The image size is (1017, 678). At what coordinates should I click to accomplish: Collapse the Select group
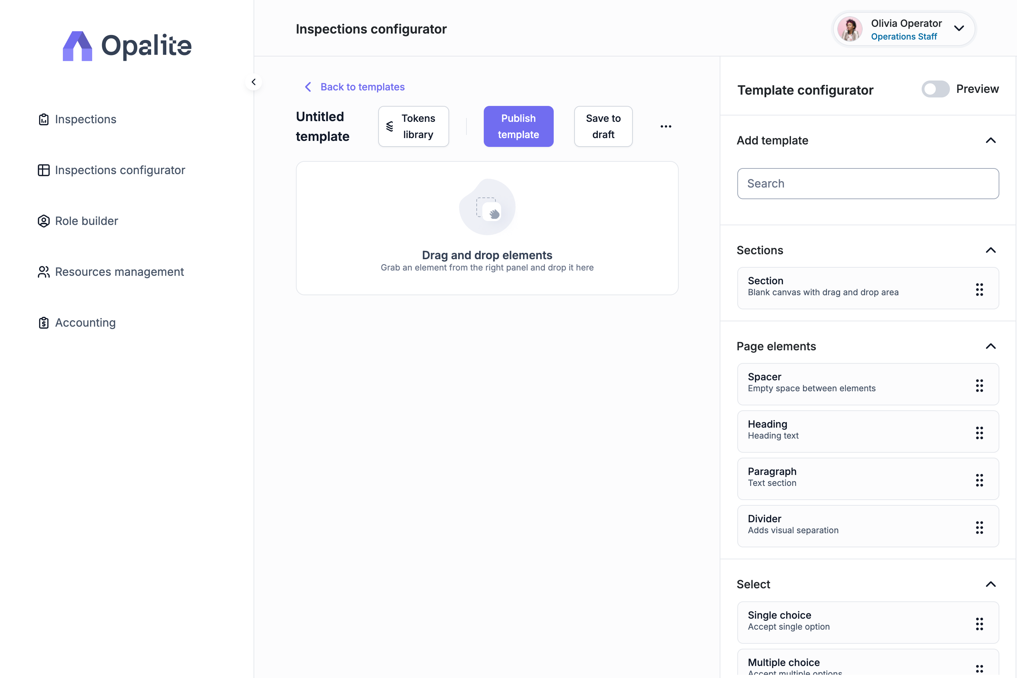pos(991,585)
